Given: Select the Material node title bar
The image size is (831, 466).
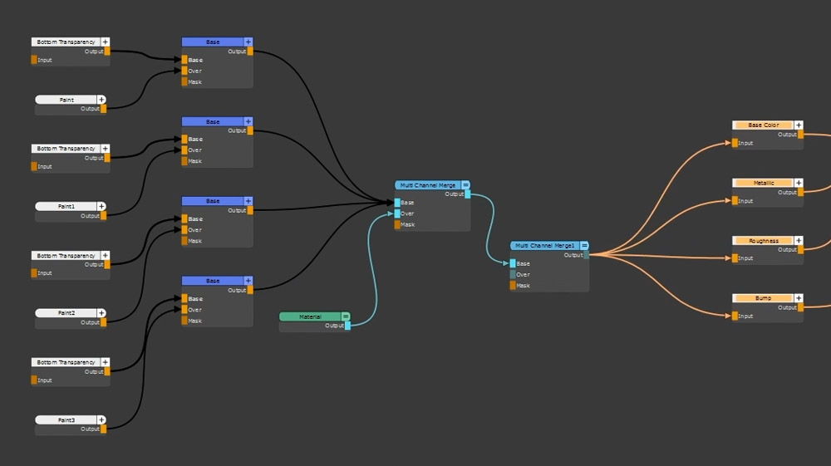Looking at the screenshot, I should click(309, 316).
